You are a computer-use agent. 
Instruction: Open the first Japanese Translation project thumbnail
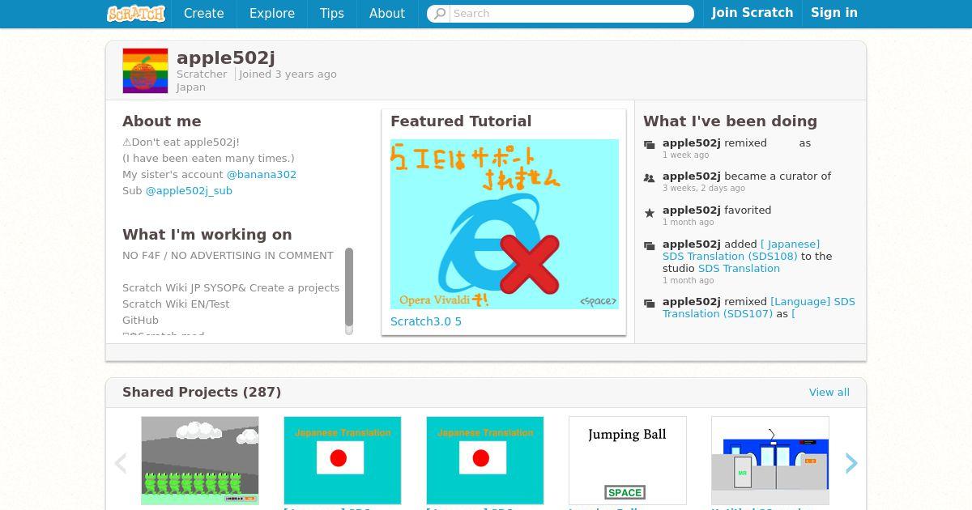pos(343,460)
